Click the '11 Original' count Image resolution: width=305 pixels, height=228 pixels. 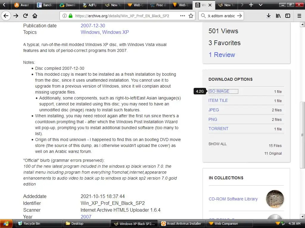273,153
